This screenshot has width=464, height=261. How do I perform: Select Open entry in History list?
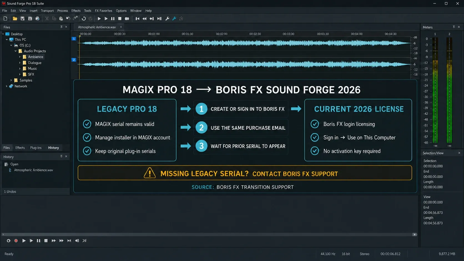14,164
